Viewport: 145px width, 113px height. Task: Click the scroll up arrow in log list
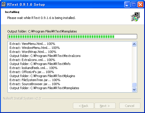(134, 44)
